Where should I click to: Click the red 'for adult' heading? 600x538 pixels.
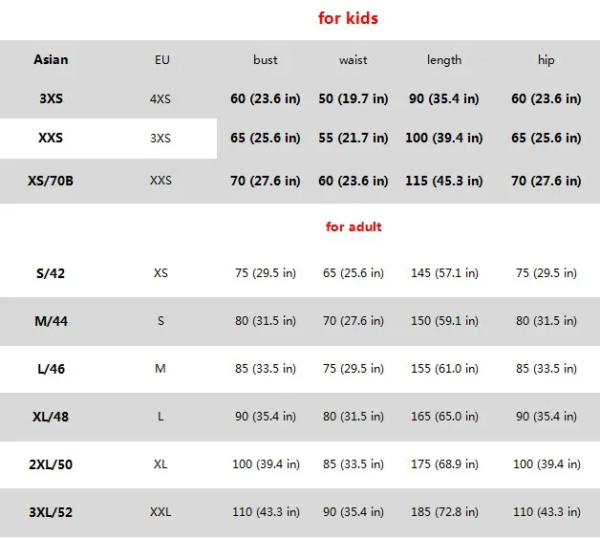tap(354, 226)
